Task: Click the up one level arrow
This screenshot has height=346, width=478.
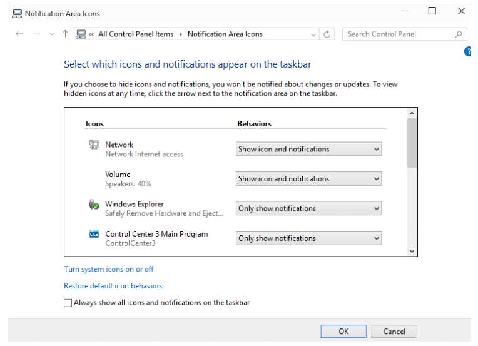Action: 65,34
